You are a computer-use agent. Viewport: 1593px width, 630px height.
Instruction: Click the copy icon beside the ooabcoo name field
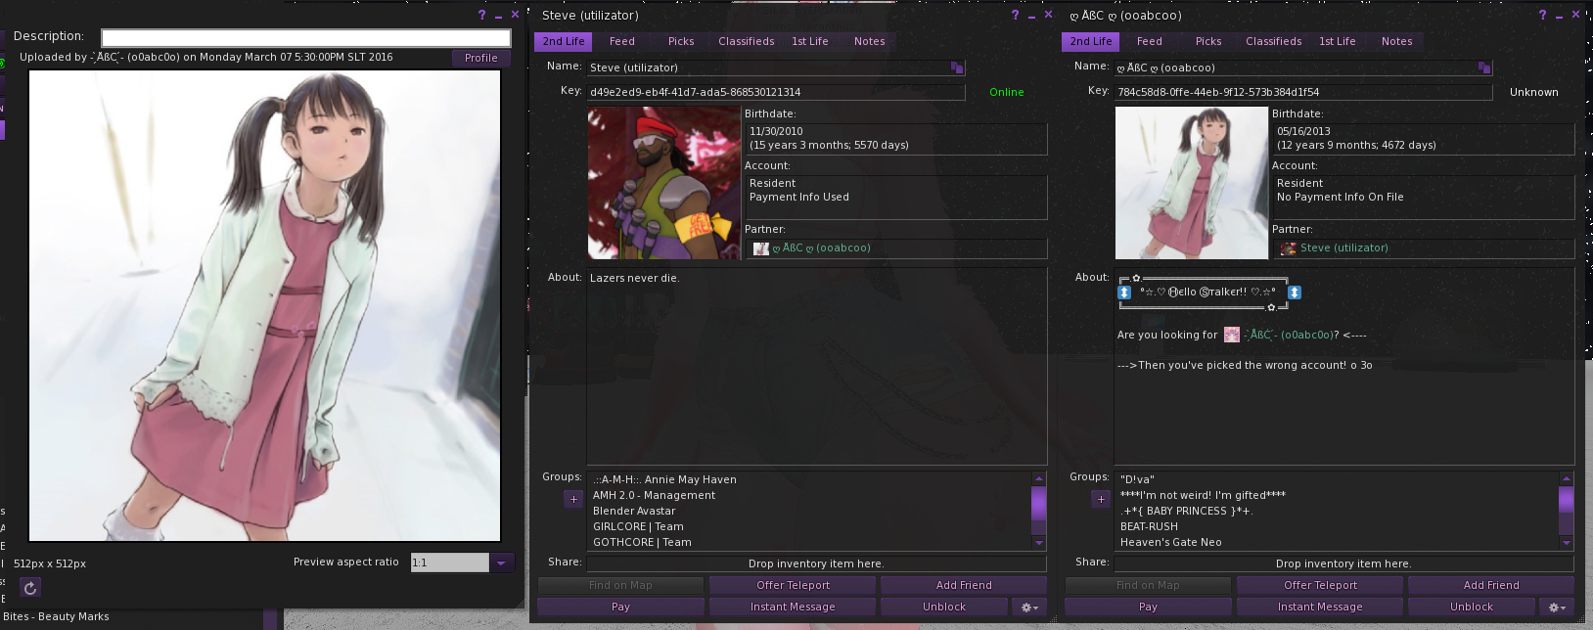(x=1484, y=67)
